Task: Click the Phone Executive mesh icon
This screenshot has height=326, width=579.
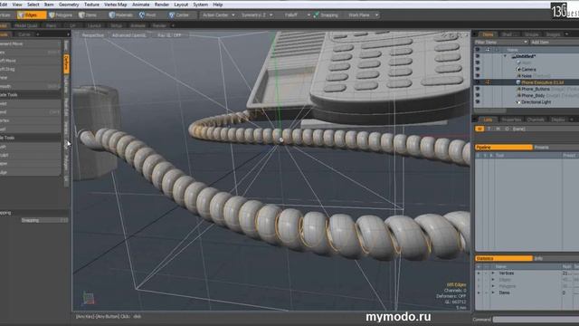Action: pos(518,82)
